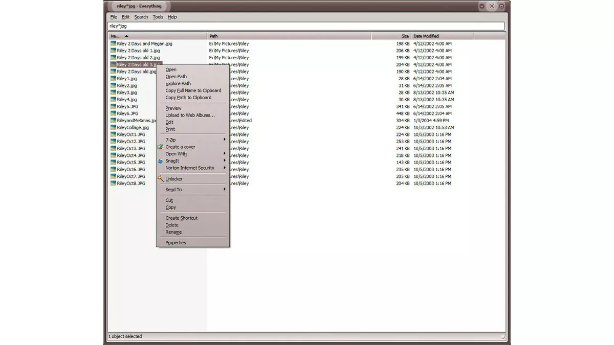
Task: Select Copy Full Name to Clipboard
Action: (193, 90)
